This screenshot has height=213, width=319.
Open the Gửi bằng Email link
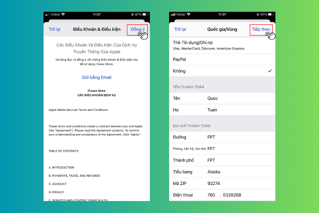coord(97,78)
